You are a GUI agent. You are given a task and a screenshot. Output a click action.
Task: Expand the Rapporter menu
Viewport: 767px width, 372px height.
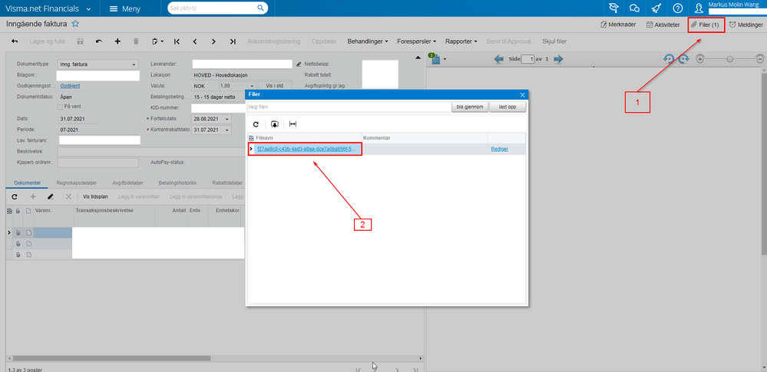point(461,41)
